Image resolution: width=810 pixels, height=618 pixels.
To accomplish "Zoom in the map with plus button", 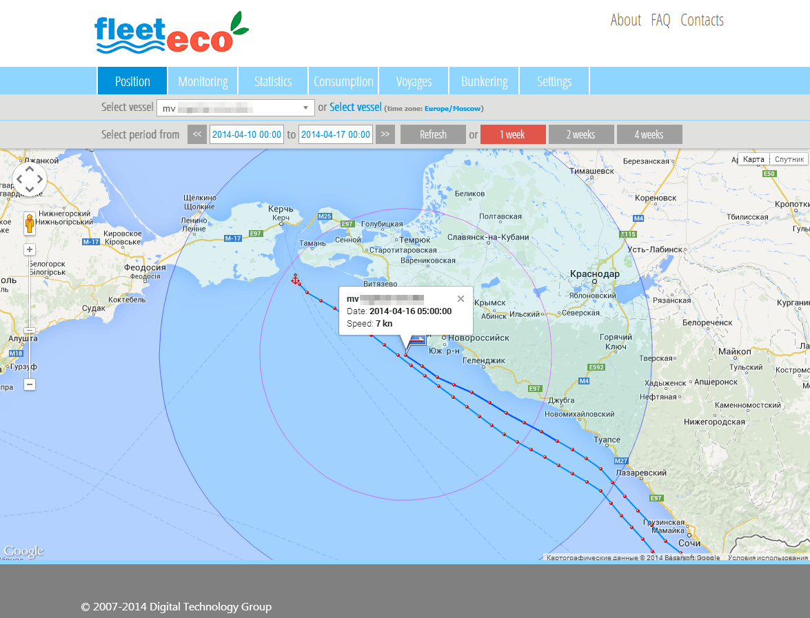I will pyautogui.click(x=30, y=250).
